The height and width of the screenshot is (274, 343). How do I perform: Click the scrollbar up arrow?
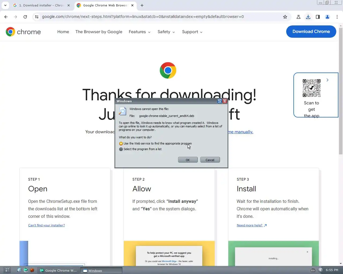coord(341,26)
